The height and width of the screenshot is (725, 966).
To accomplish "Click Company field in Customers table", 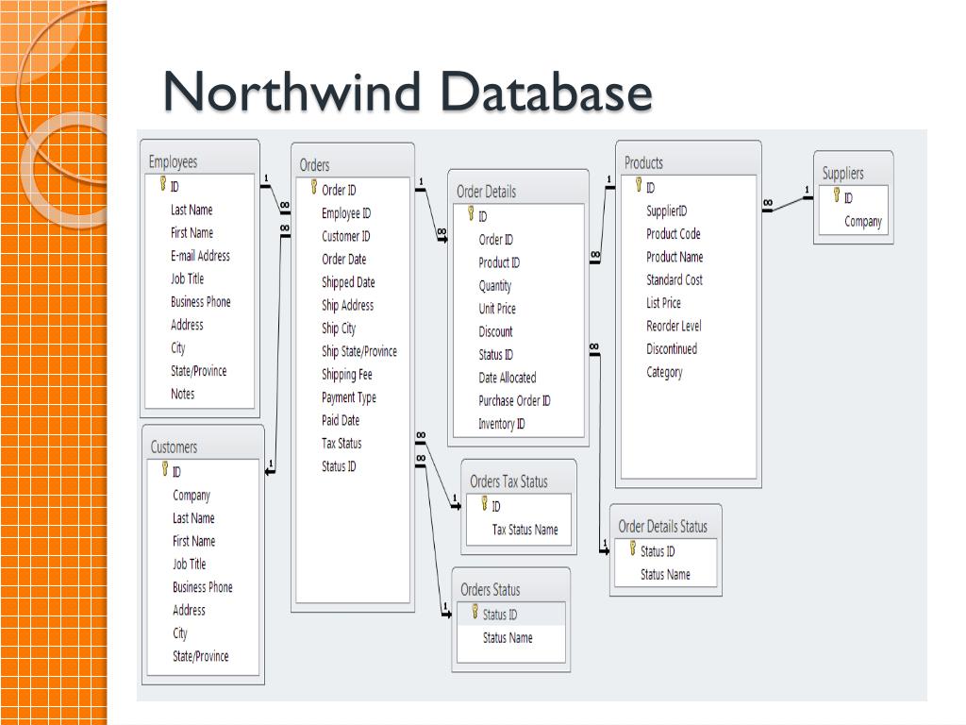I will tap(192, 496).
